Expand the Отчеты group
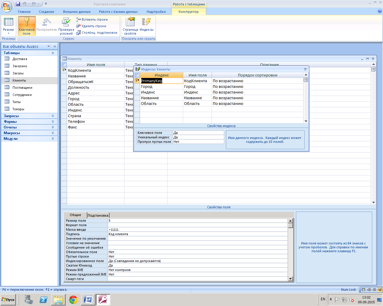This screenshot has width=383, height=306. coord(53,127)
